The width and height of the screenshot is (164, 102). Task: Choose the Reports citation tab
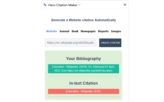(103, 31)
